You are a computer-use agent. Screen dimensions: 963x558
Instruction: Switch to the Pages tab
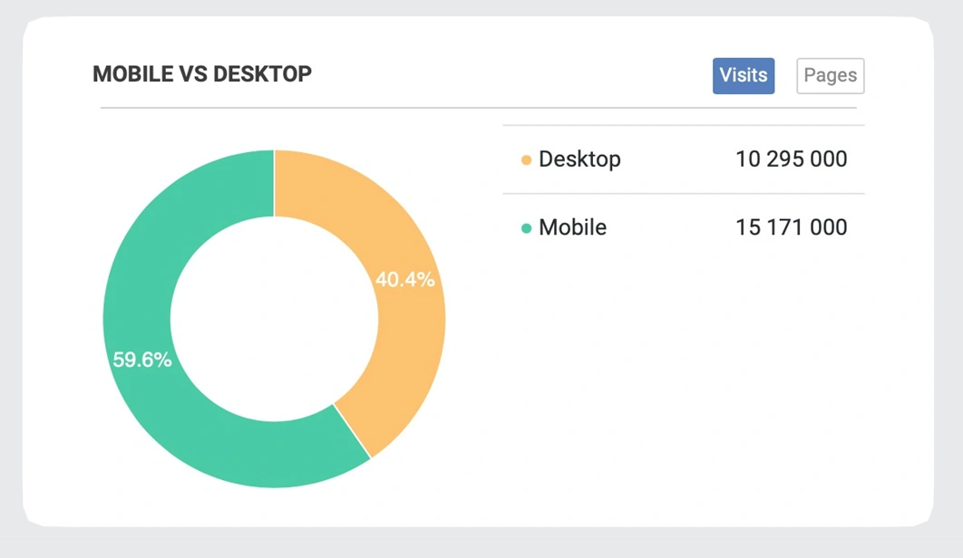point(830,76)
